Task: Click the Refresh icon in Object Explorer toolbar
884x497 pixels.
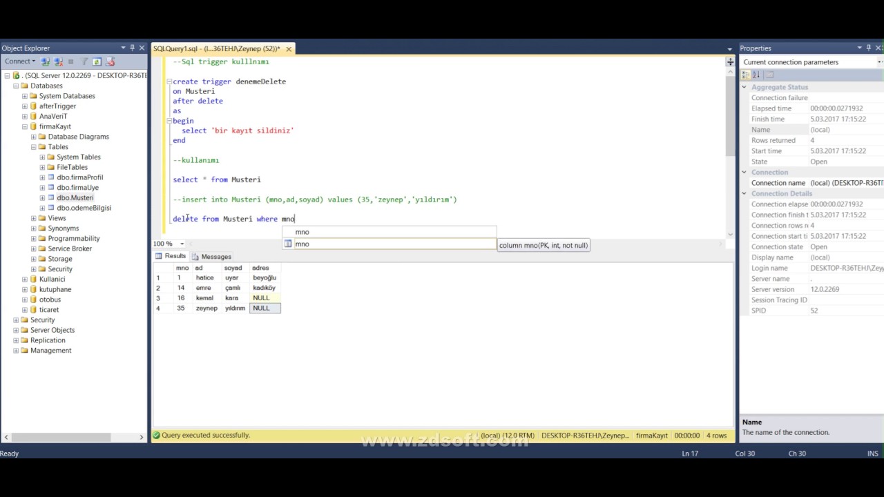Action: (97, 61)
